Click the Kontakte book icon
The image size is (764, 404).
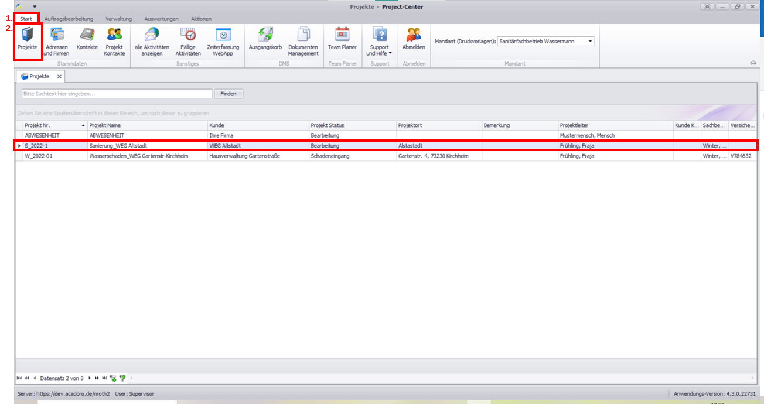(x=87, y=39)
